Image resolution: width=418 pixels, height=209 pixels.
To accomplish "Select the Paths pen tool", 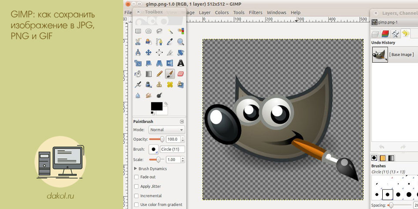I will click(x=159, y=42).
